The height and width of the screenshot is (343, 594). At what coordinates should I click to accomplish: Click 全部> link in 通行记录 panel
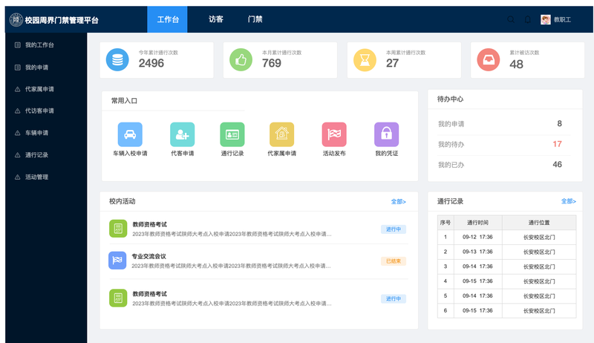568,201
